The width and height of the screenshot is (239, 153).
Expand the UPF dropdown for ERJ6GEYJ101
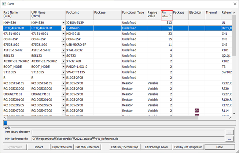(x=63, y=94)
